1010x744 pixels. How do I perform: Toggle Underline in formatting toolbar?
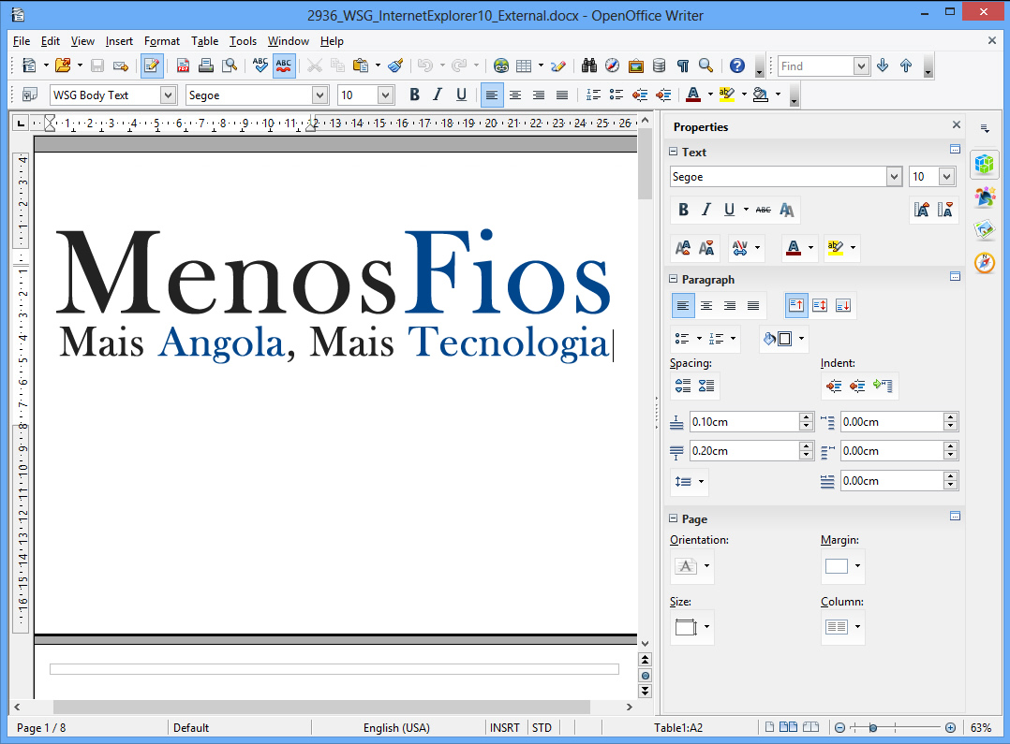pyautogui.click(x=461, y=95)
